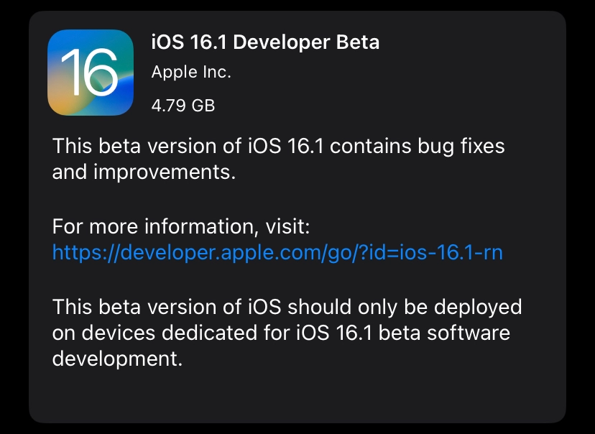595x434 pixels.
Task: Select the "Apple Inc." publisher label
Action: pyautogui.click(x=191, y=72)
